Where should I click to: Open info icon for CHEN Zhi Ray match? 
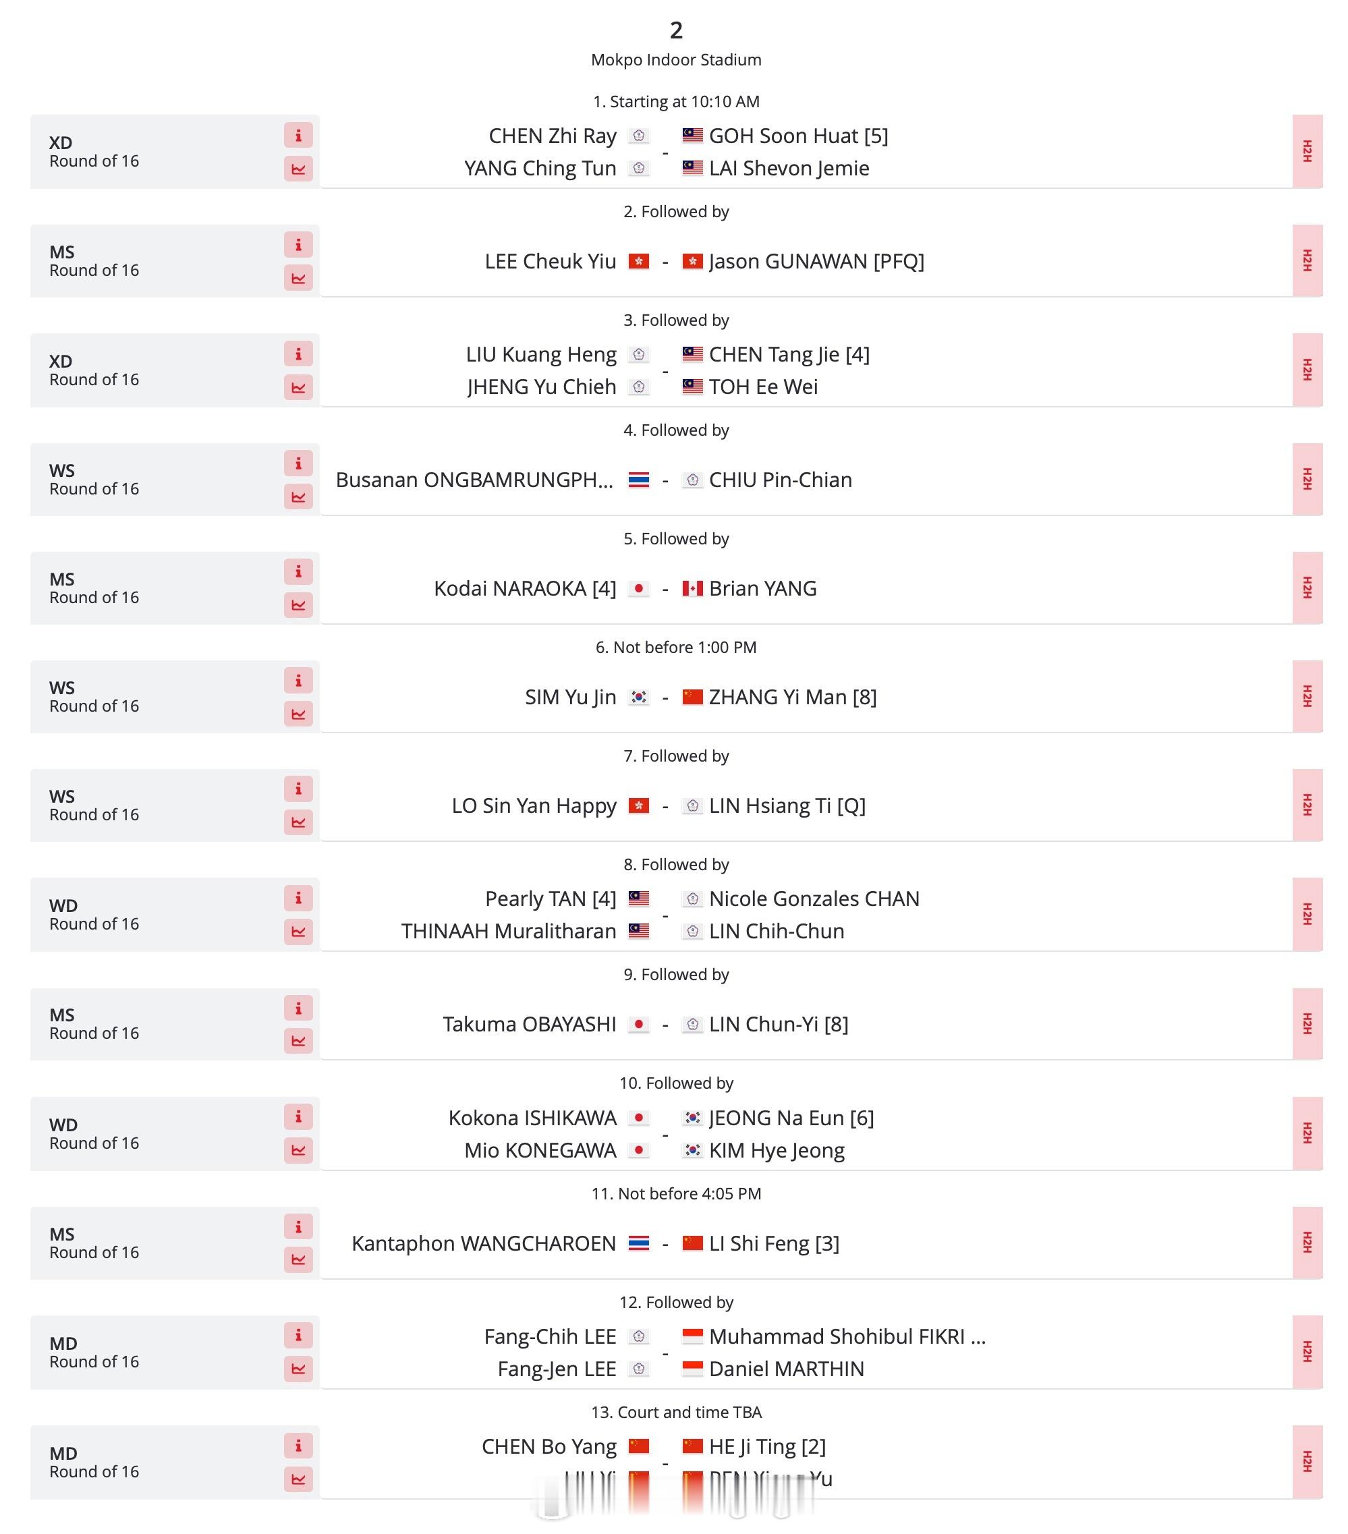click(x=298, y=135)
